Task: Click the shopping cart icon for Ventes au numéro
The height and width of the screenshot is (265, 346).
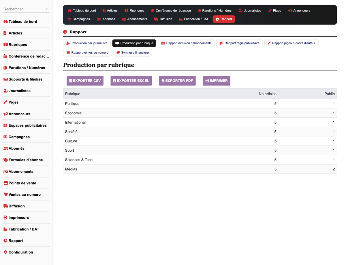Action: (x=5, y=195)
